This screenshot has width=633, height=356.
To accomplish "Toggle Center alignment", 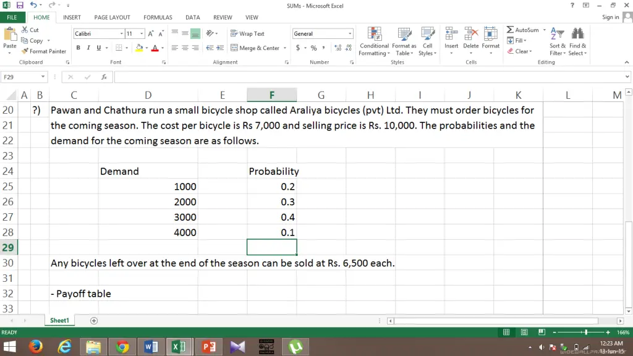I will click(x=185, y=48).
